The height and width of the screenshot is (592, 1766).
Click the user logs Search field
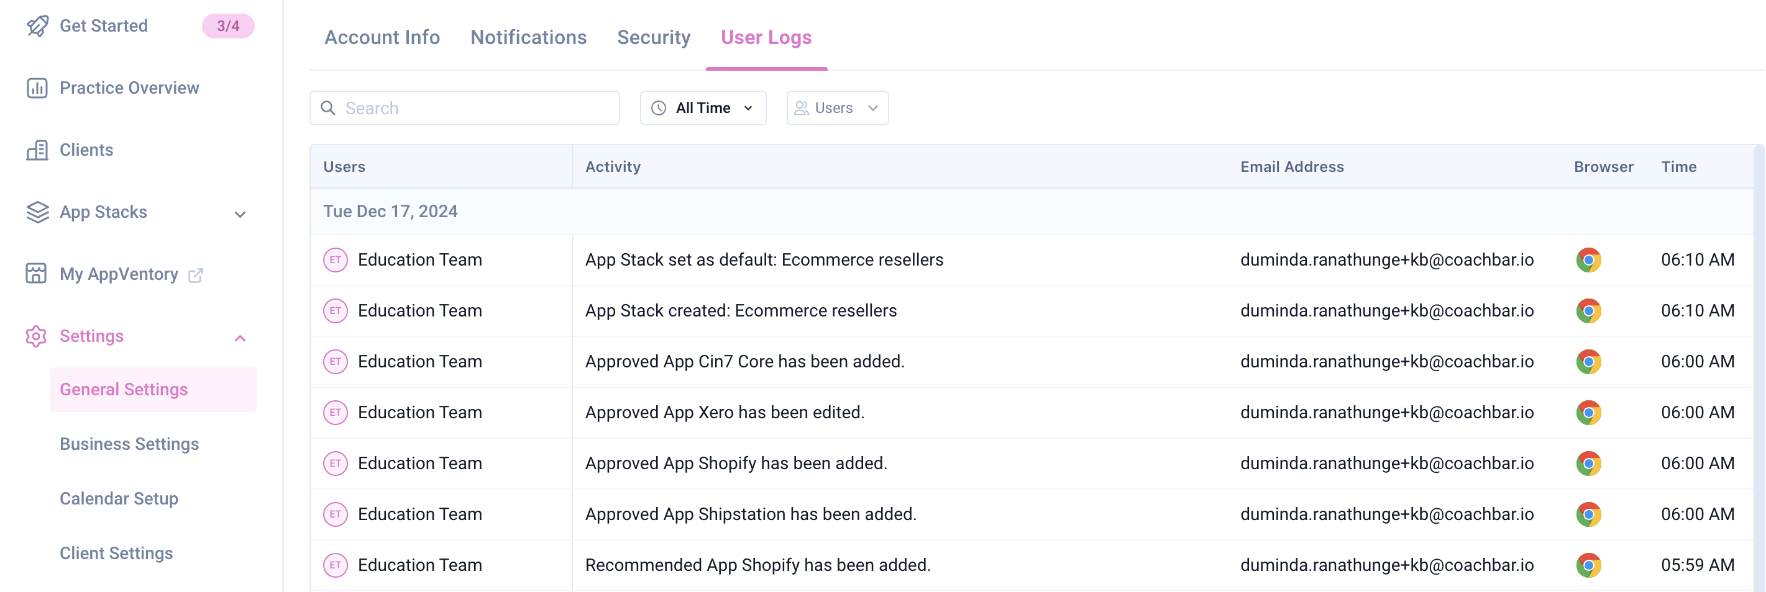(x=473, y=108)
